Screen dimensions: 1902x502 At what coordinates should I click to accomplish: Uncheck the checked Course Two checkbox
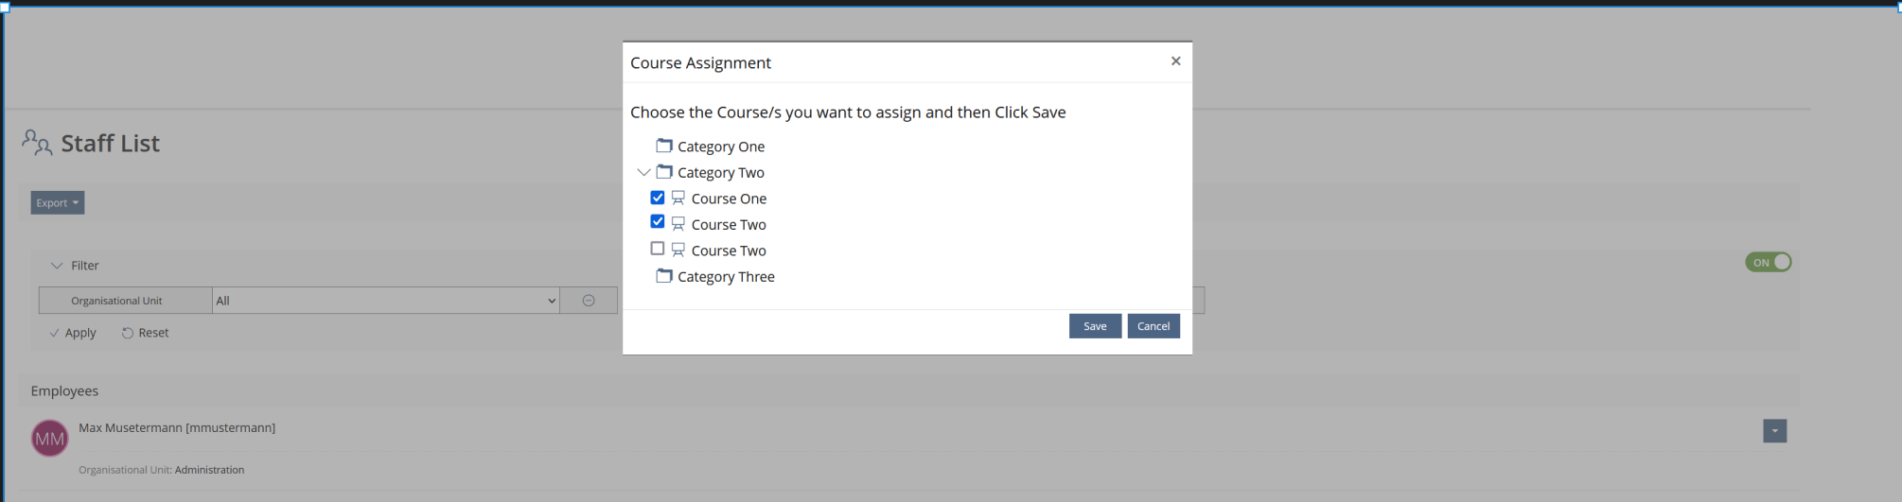658,222
